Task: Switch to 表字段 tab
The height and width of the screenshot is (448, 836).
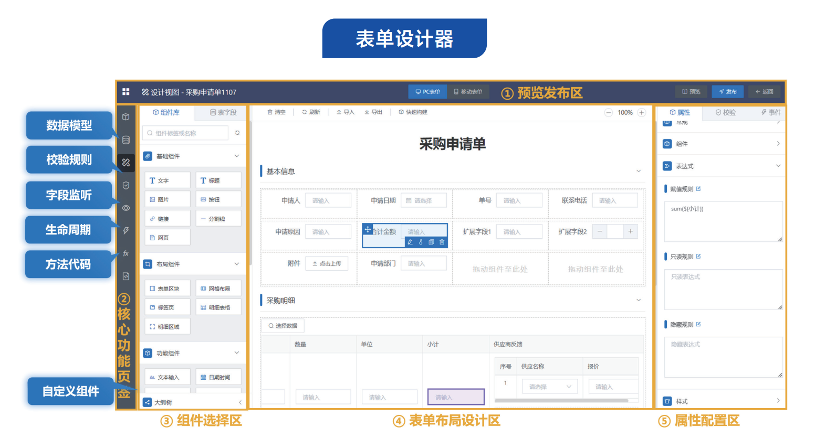Action: 223,112
